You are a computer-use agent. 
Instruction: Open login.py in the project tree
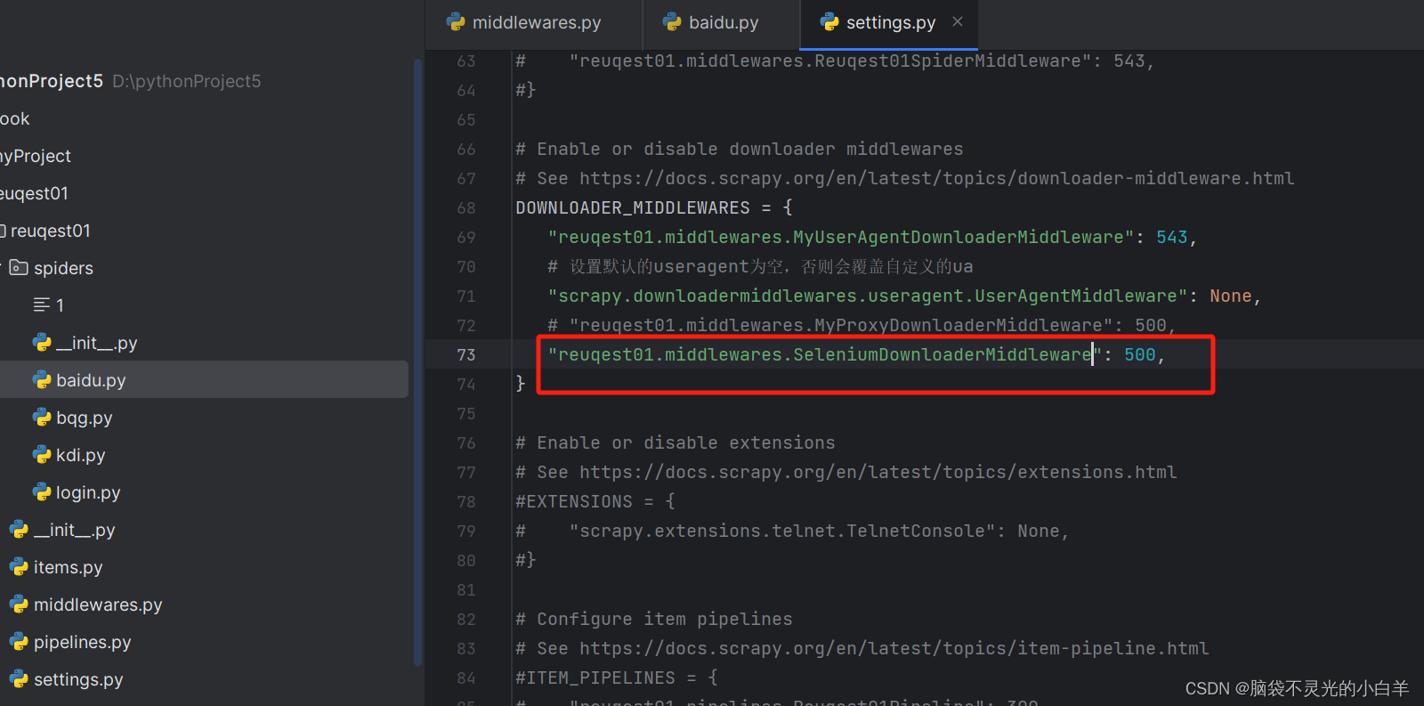(88, 492)
